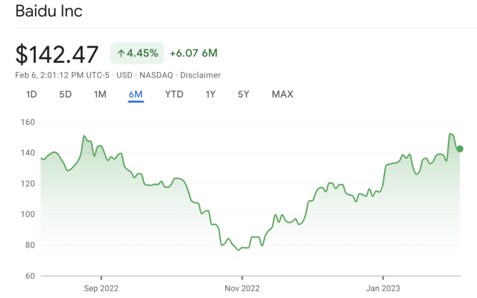Viewport: 477px width, 298px height.
Task: Select the 1D time range tab
Action: (x=31, y=94)
